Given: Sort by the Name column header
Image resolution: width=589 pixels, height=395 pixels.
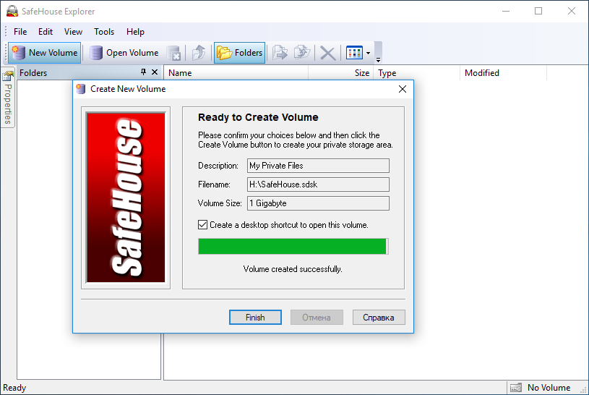Looking at the screenshot, I should coord(236,73).
